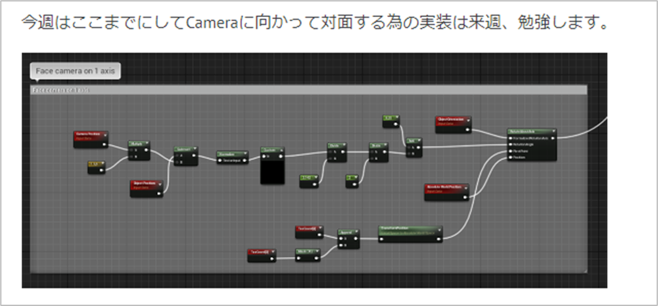The image size is (658, 306).
Task: Click the RotationAngle input pin
Action: 510,144
